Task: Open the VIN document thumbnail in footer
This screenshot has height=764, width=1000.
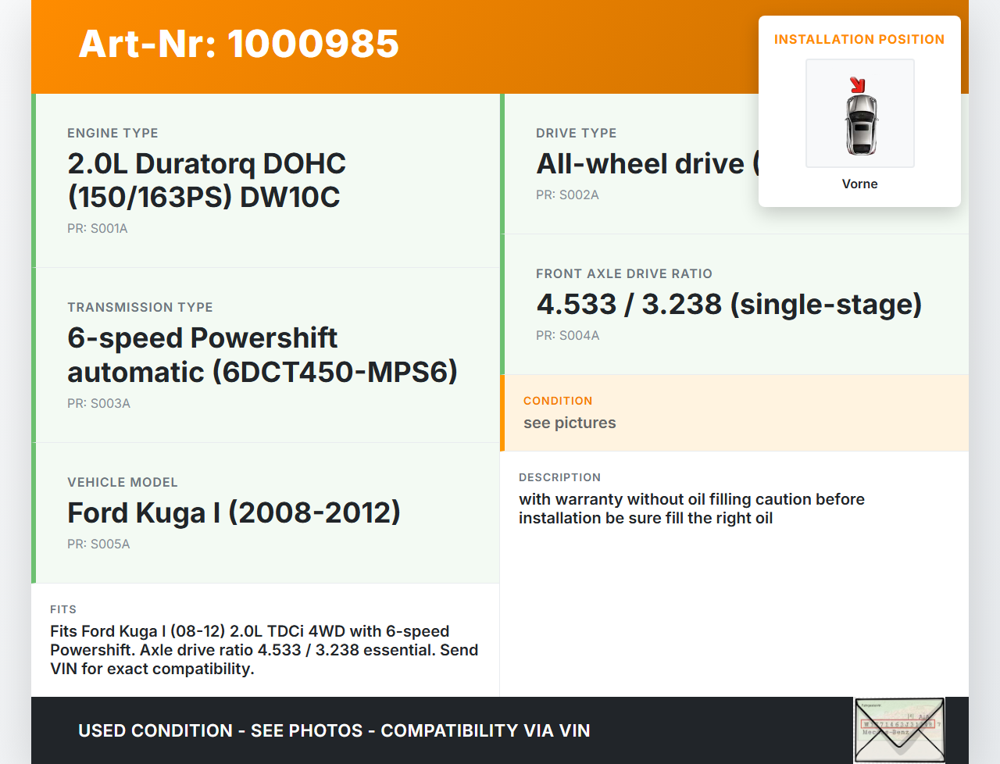Action: point(899,730)
